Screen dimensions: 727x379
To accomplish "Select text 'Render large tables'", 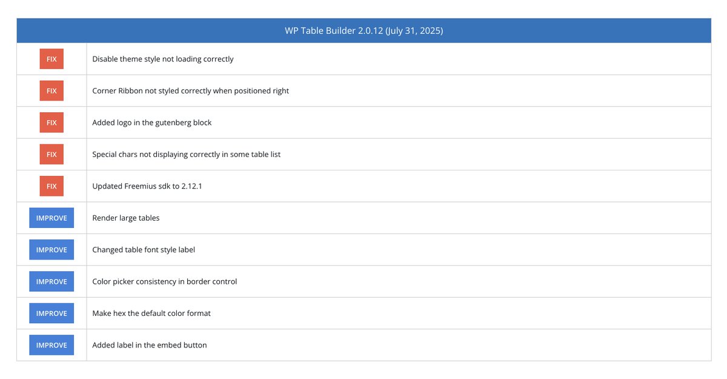I will pyautogui.click(x=126, y=218).
